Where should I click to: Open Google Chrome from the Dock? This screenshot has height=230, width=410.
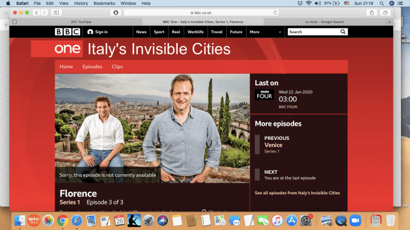point(62,220)
